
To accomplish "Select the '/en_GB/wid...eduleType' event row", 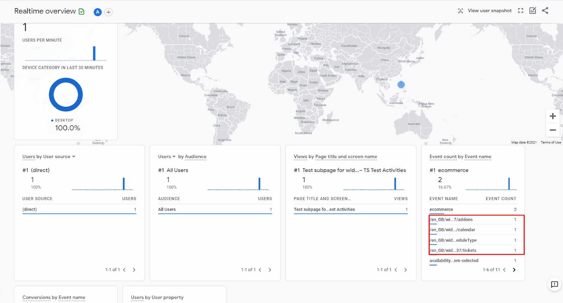I will (x=473, y=240).
